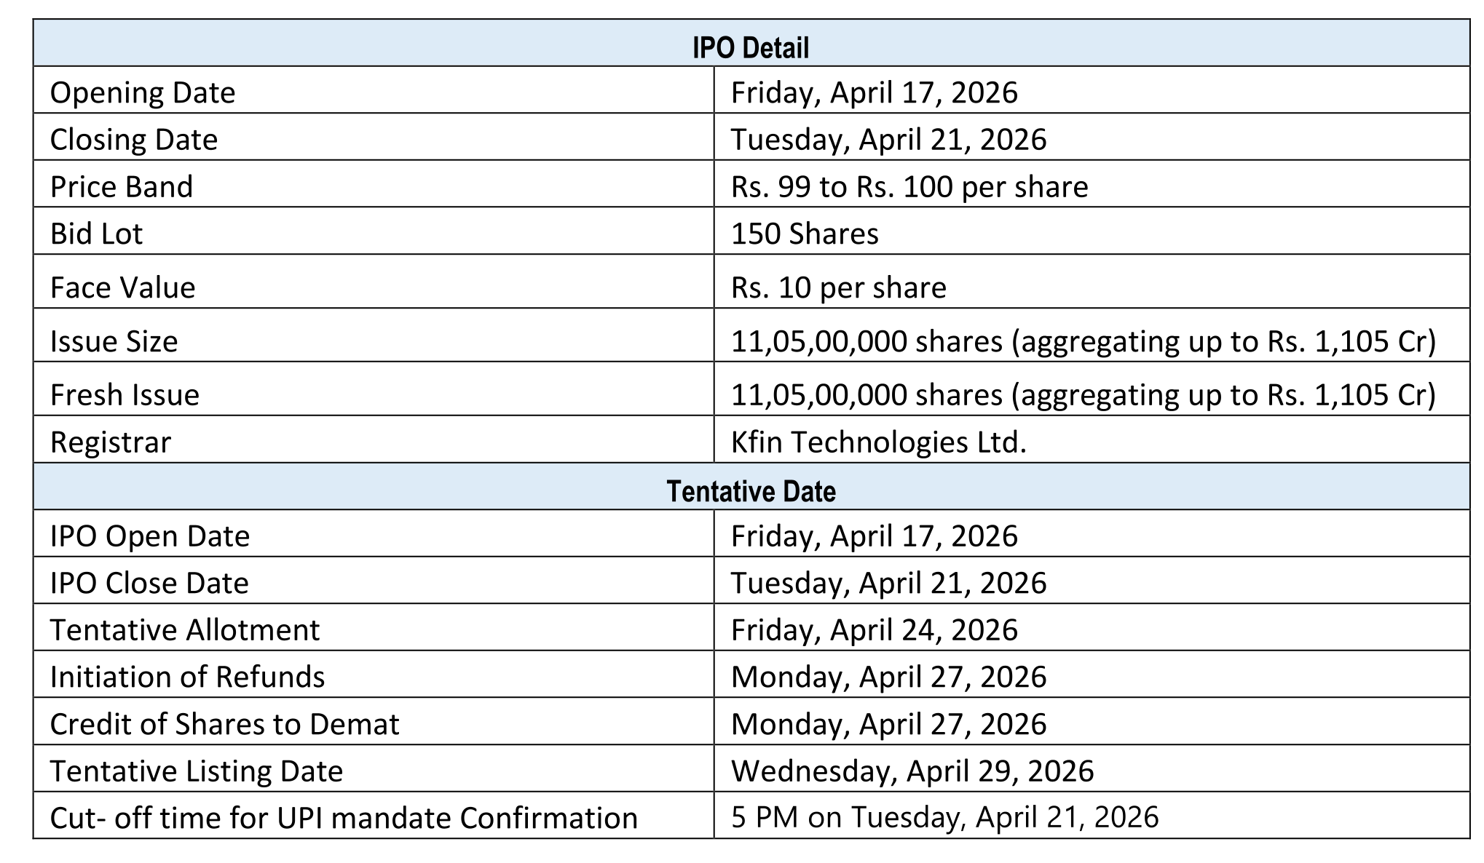The image size is (1484, 863).
Task: Select the Initiation of Refunds label
Action: pos(187,677)
